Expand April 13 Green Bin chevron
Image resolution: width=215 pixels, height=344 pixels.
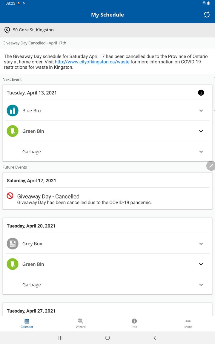point(201,131)
